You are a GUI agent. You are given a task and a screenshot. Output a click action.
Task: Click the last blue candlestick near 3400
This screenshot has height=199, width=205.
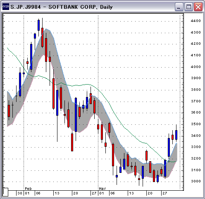[x=176, y=135]
